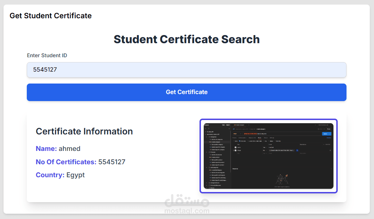Image resolution: width=374 pixels, height=219 pixels.
Task: Click the subCategories folder icon
Action: (209, 167)
